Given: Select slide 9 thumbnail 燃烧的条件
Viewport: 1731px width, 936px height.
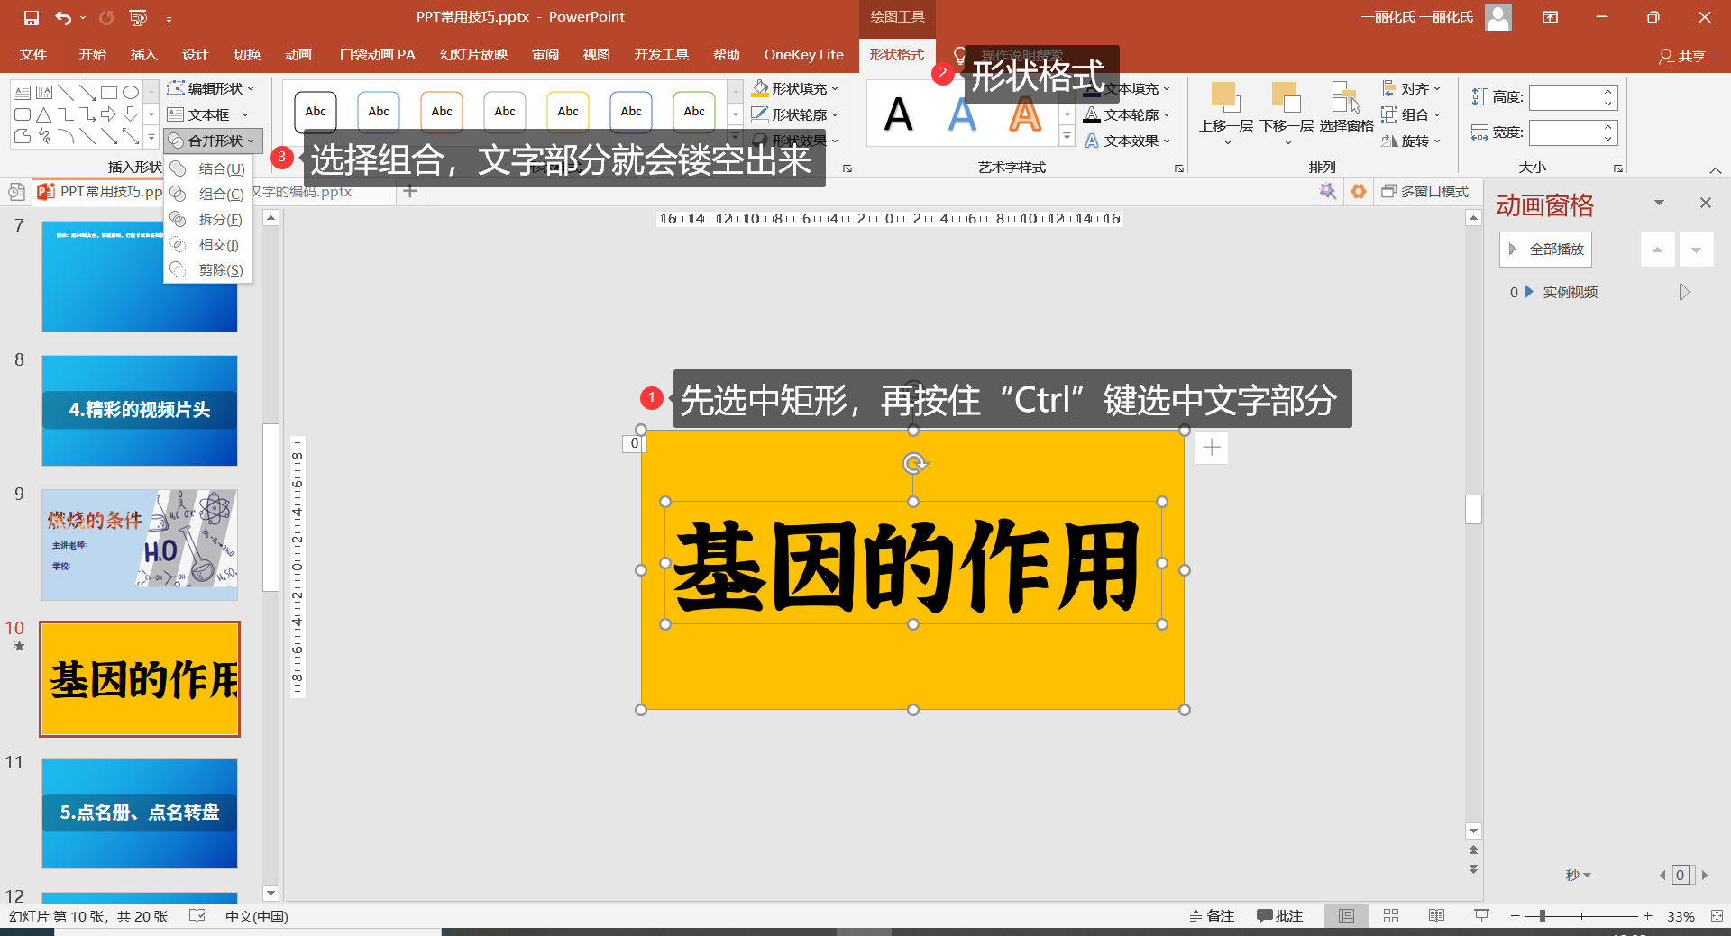Looking at the screenshot, I should click(x=140, y=545).
